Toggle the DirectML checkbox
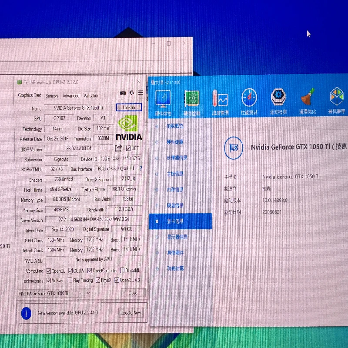348x348 pixels. (122, 270)
